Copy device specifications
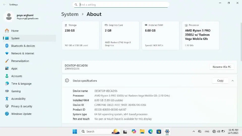242x136 pixels. [220, 81]
